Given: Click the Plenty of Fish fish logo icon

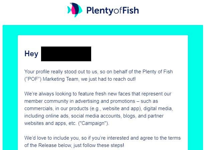Looking at the screenshot, I should pyautogui.click(x=73, y=10).
